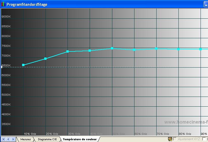This screenshot has width=208, height=142.
Task: Click the 5500K axis label
Action: 6,85
